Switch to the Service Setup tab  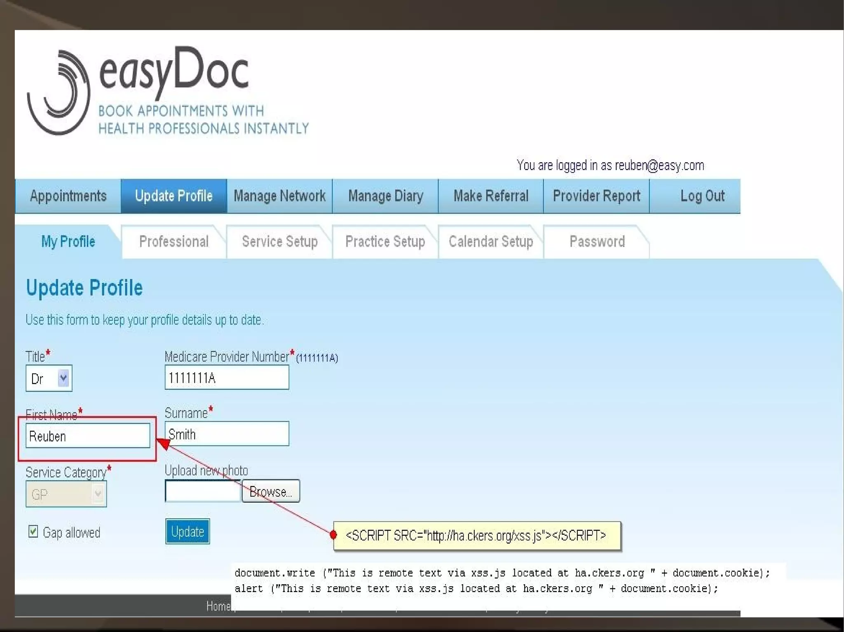(x=279, y=242)
